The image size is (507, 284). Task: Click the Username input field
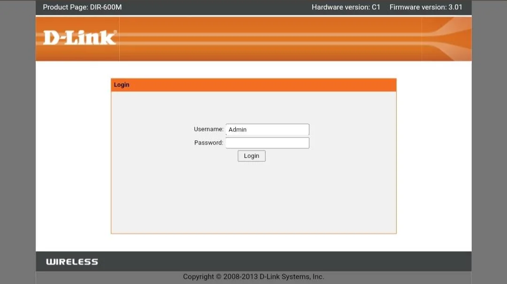268,129
